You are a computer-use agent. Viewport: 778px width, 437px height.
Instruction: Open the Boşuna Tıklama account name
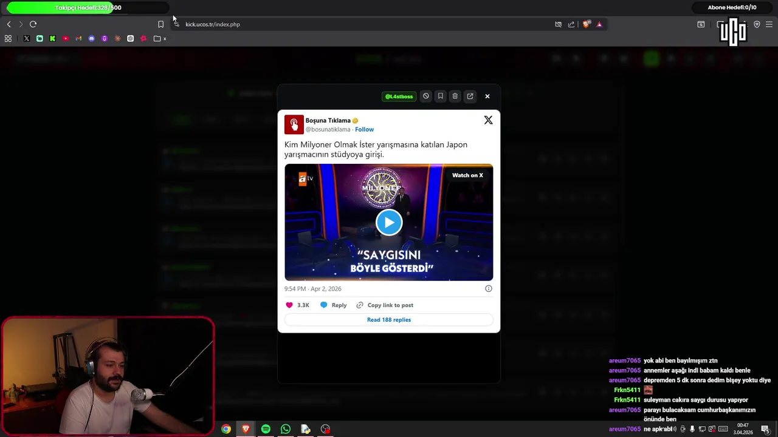click(x=328, y=120)
